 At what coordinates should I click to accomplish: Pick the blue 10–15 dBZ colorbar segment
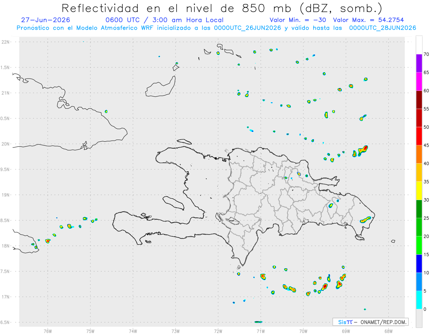point(419,264)
